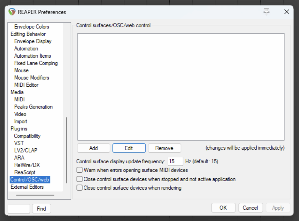Open LV2/CLAP preferences page

coord(26,150)
